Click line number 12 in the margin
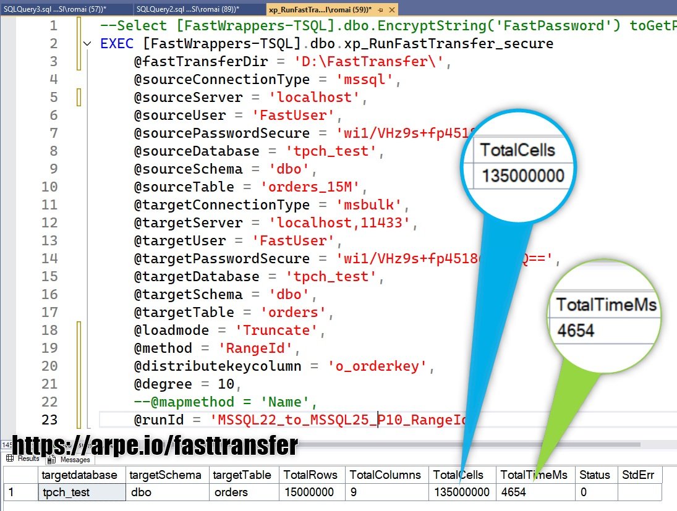Image resolution: width=677 pixels, height=511 pixels. coord(49,222)
